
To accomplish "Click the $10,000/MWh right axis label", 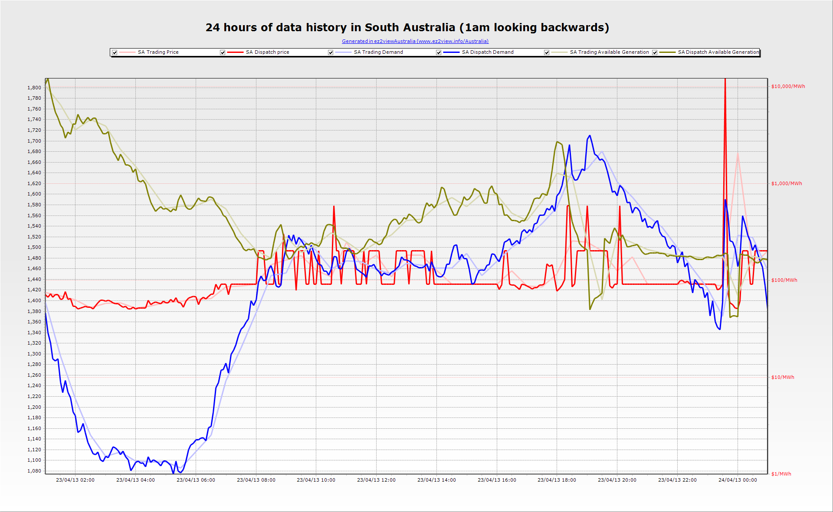I will [788, 86].
